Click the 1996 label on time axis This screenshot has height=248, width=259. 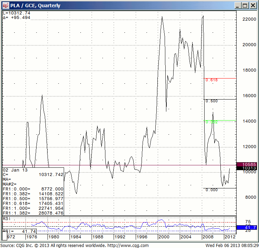(142, 237)
